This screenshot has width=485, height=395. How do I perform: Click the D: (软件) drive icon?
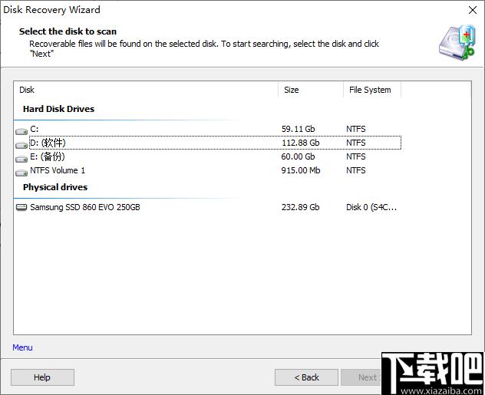(x=21, y=145)
